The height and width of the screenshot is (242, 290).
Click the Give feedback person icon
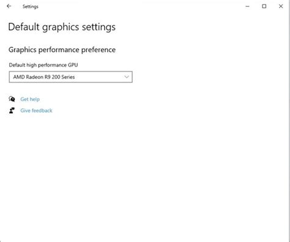pos(12,110)
